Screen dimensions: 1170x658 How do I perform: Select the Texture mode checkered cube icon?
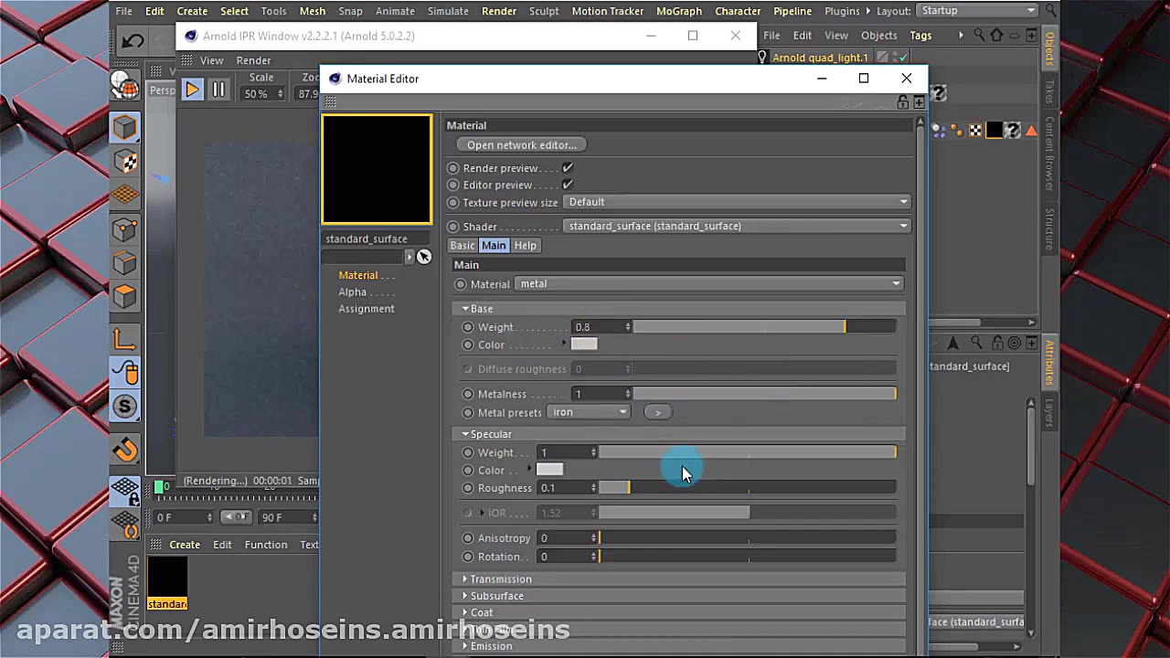click(125, 162)
